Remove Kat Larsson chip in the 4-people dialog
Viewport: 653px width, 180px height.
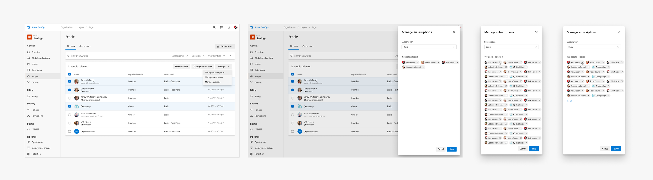tap(418, 63)
